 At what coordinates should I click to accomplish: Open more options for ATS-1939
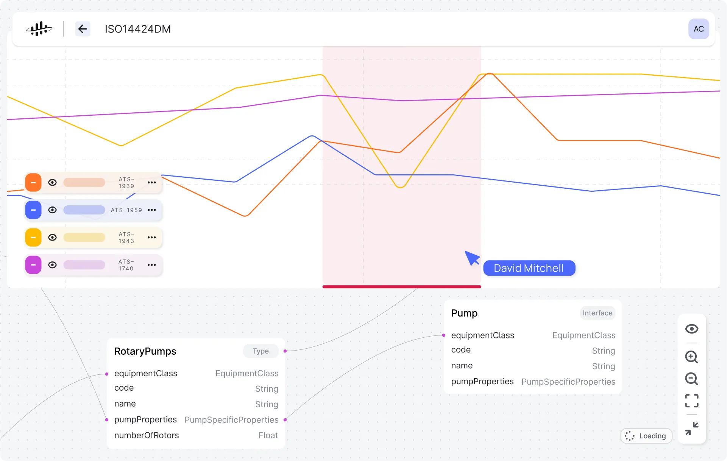pos(152,183)
